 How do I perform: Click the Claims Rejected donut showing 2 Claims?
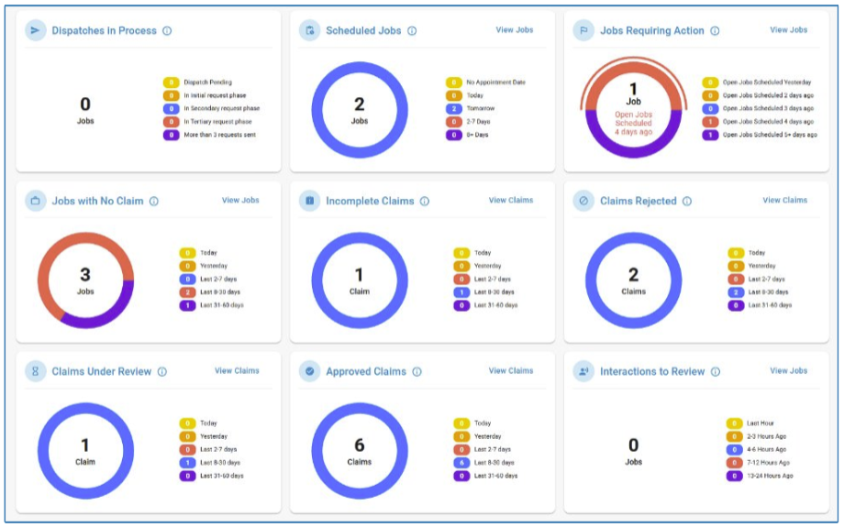[x=634, y=280]
